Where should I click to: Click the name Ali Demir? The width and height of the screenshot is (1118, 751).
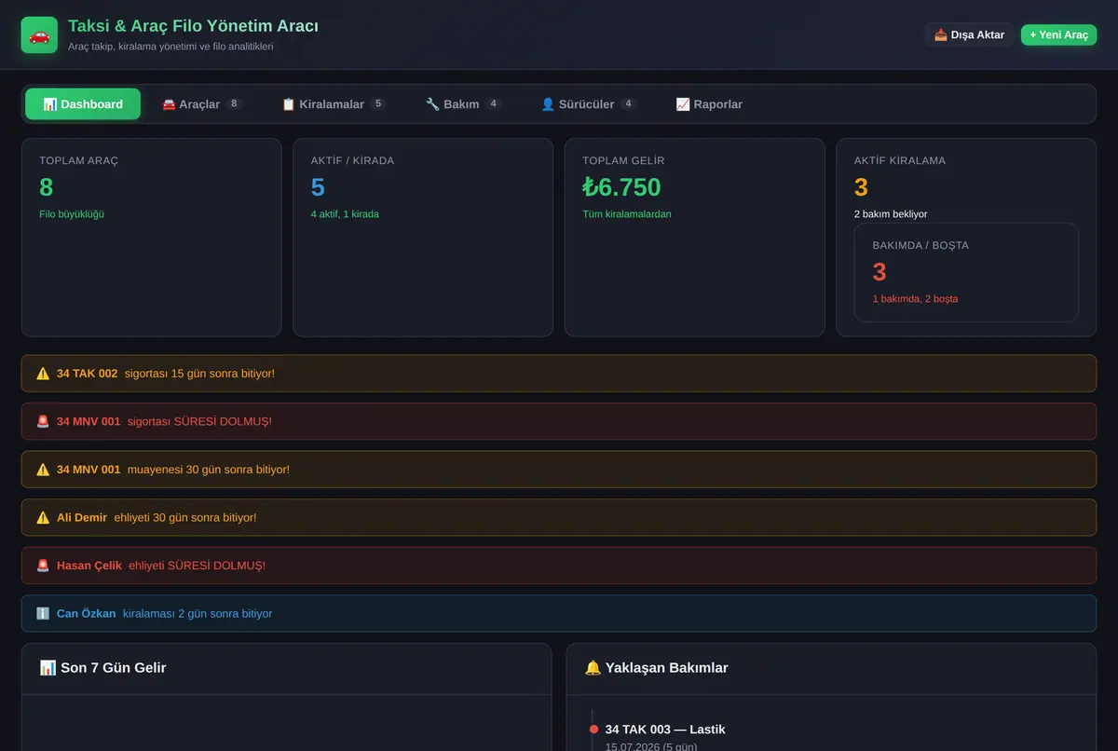tap(82, 517)
